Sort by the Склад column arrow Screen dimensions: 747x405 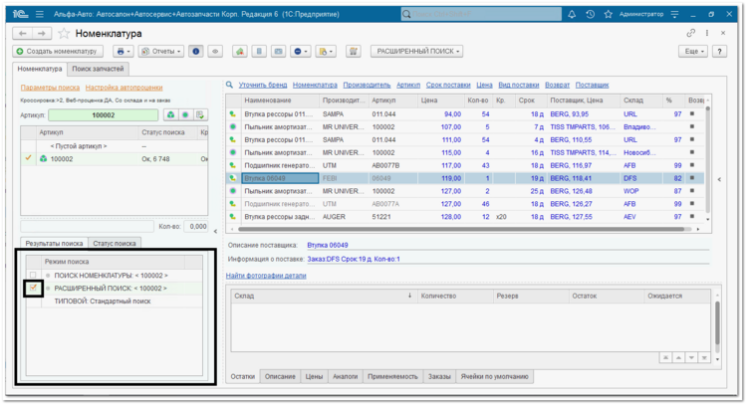pyautogui.click(x=409, y=296)
